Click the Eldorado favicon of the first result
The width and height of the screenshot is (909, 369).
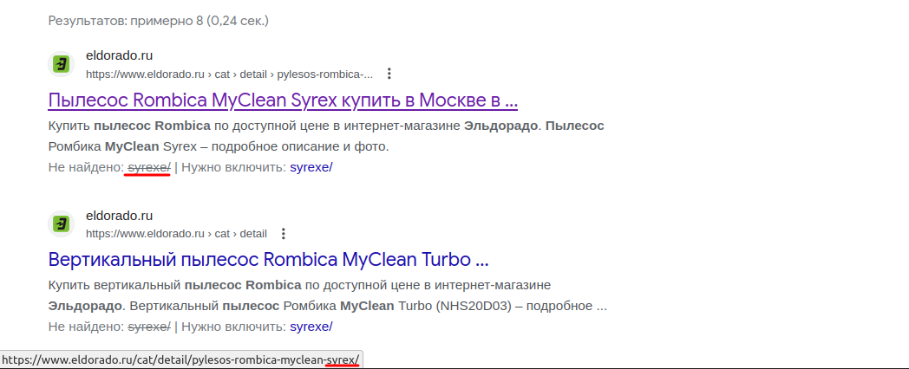click(62, 64)
